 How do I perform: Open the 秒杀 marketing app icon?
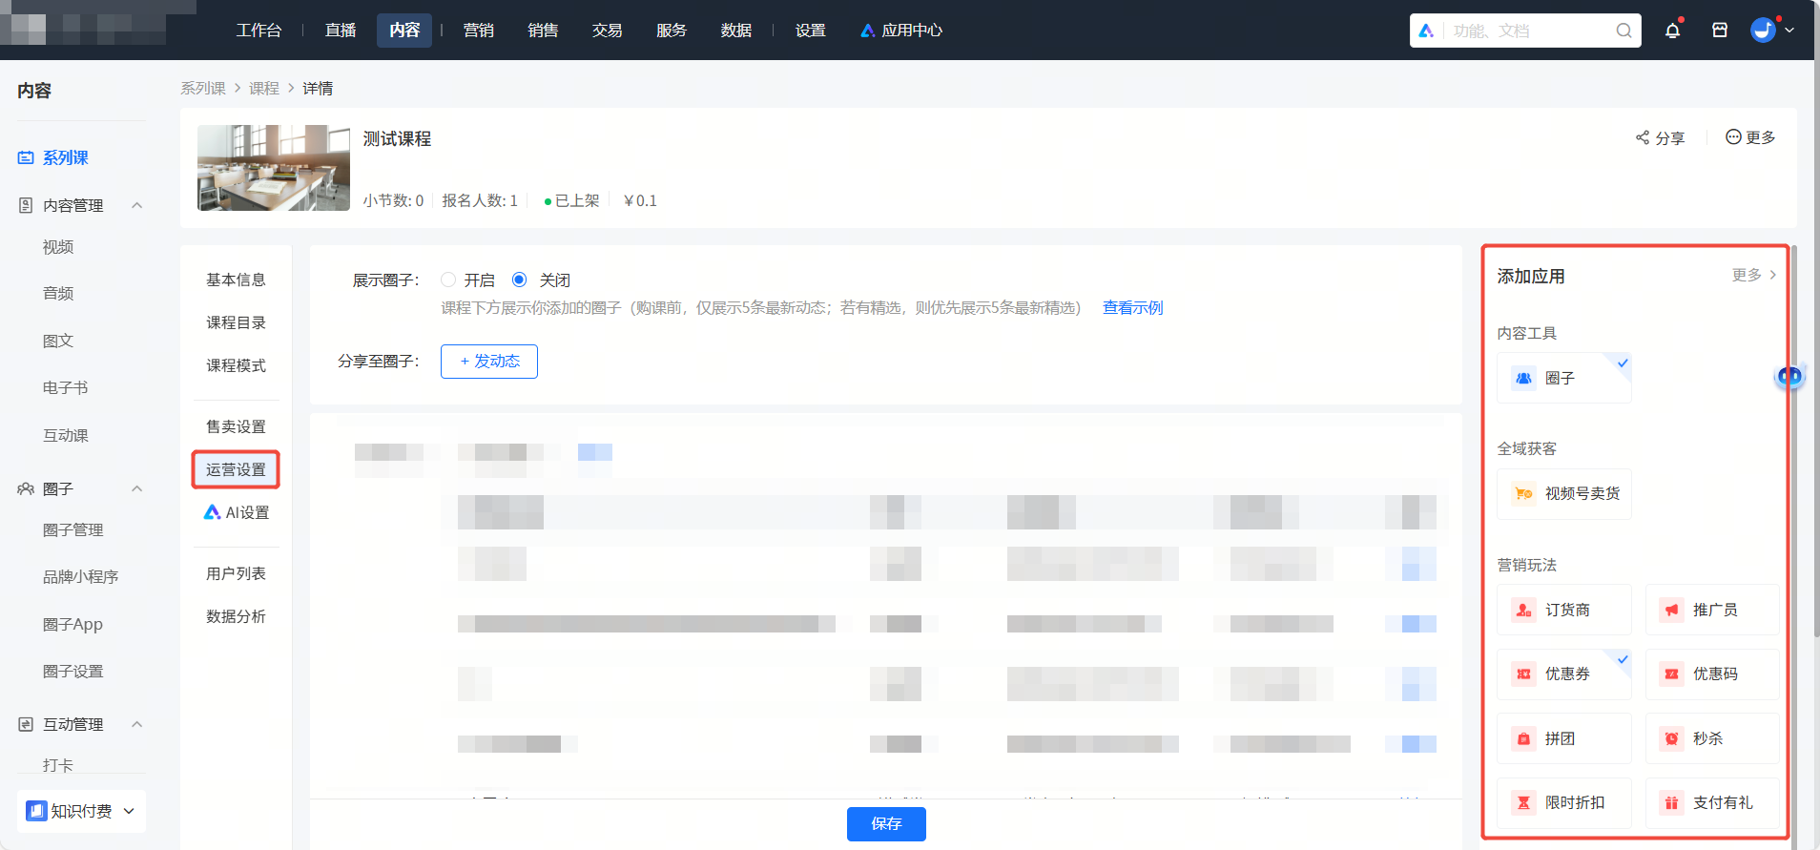pyautogui.click(x=1672, y=738)
